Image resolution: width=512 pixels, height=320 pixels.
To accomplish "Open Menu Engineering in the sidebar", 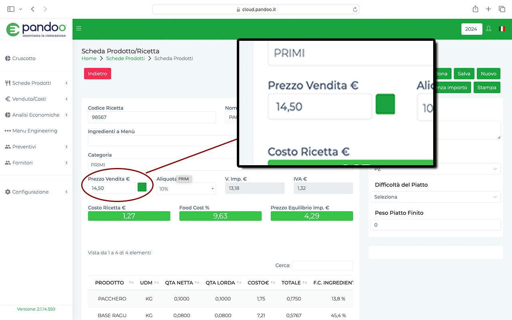I will (x=34, y=131).
